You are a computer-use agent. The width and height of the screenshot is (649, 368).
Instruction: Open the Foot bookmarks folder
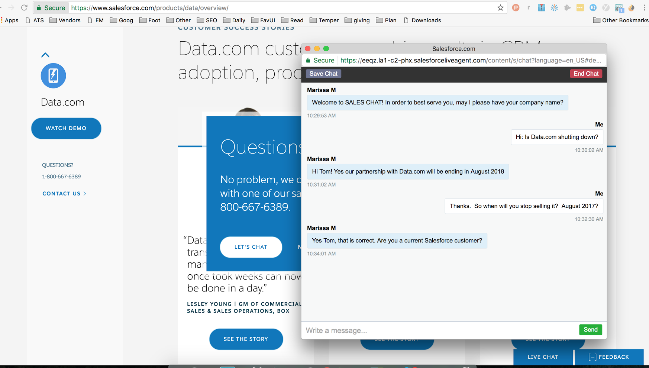[150, 20]
